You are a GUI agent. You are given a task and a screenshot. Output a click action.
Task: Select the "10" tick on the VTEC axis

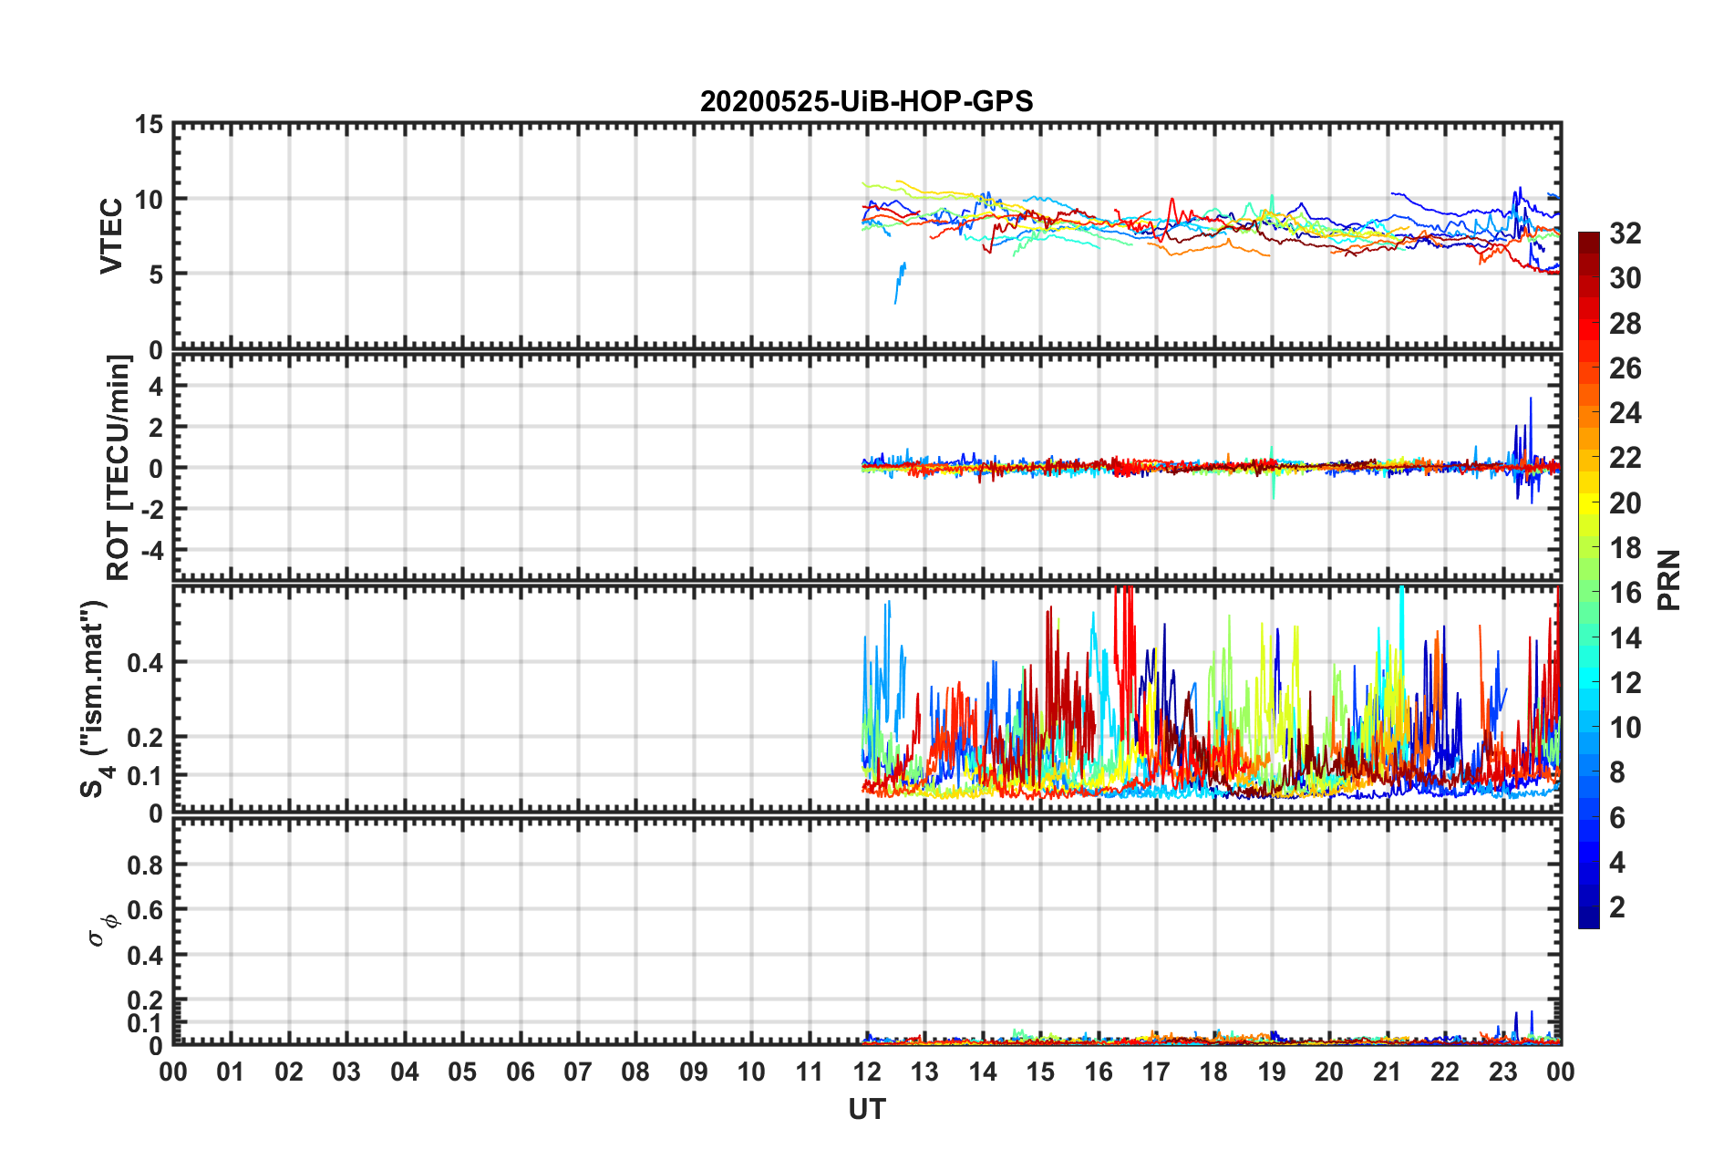[x=150, y=200]
